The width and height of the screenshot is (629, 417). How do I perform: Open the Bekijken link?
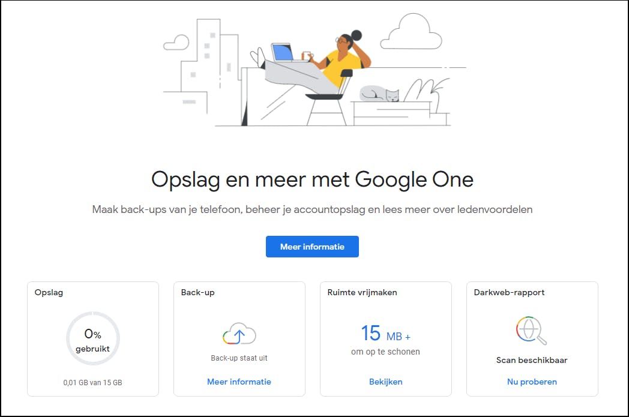pyautogui.click(x=385, y=382)
